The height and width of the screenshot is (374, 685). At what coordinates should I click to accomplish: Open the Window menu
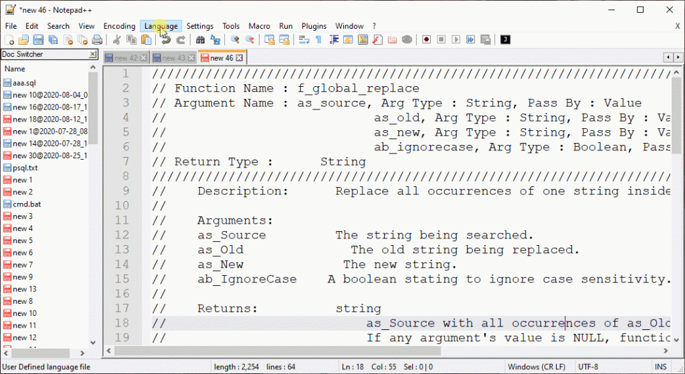pyautogui.click(x=349, y=26)
